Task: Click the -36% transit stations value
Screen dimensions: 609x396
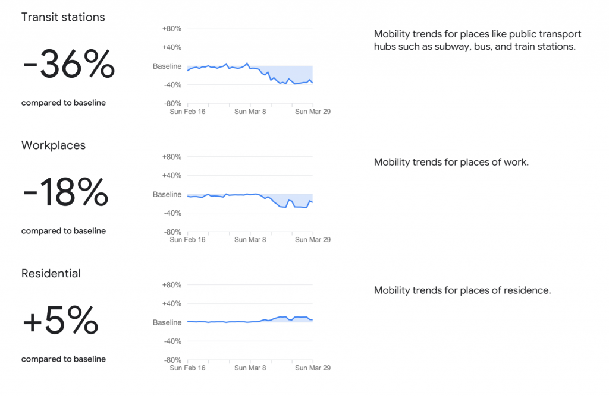Action: tap(68, 64)
